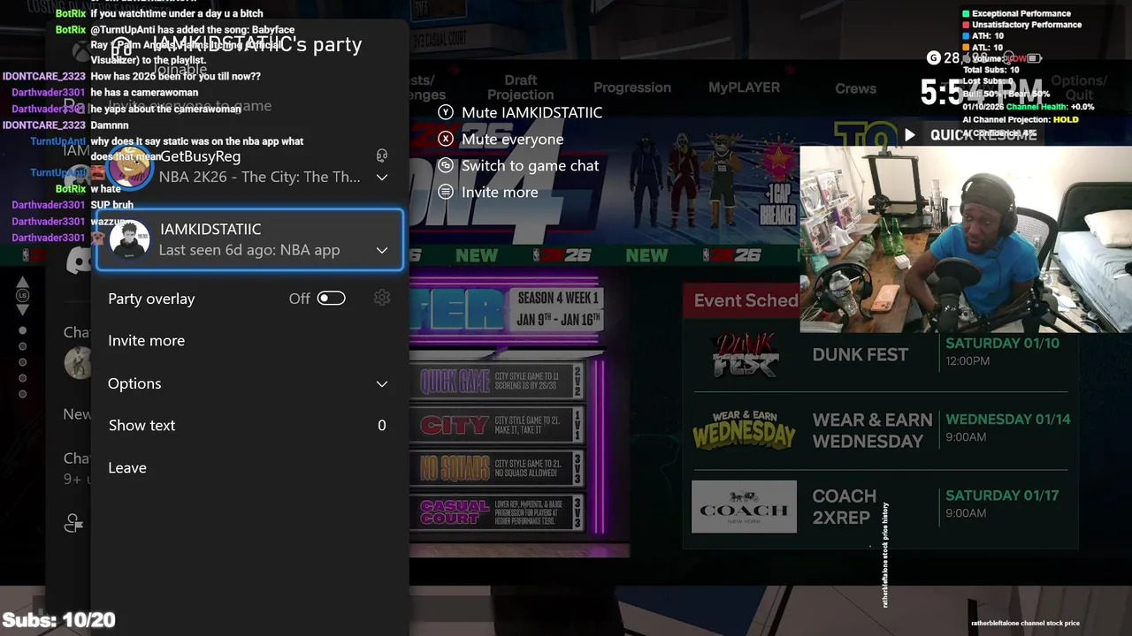Click Quick Resume play icon

tap(909, 135)
